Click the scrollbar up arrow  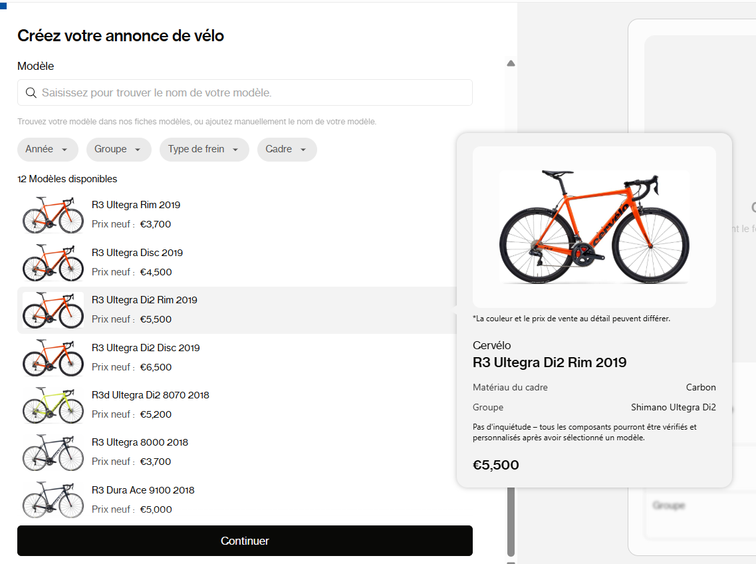[x=511, y=64]
